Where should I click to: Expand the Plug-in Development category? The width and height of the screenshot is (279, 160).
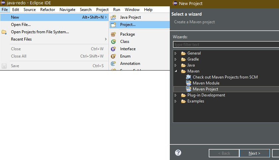click(x=175, y=95)
